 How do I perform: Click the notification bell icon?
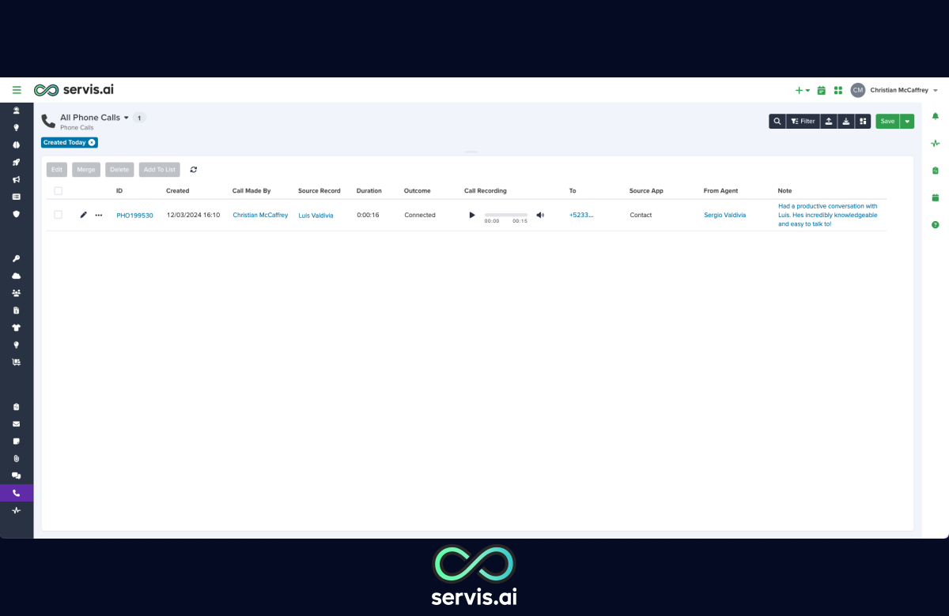click(936, 116)
